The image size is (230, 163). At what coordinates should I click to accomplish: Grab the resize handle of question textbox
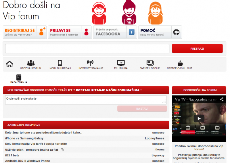pyautogui.click(x=164, y=101)
